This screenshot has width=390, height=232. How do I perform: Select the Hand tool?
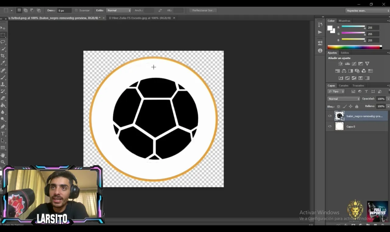click(3, 155)
